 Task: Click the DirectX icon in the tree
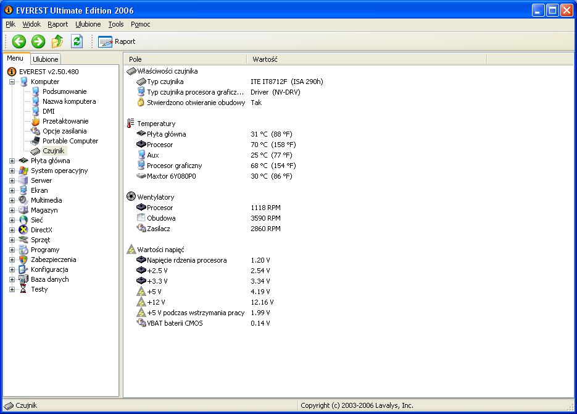23,230
